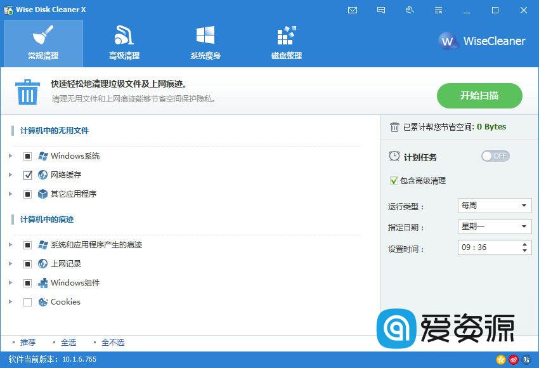Click the wrench settings icon in title bar
The width and height of the screenshot is (539, 368).
tap(410, 10)
